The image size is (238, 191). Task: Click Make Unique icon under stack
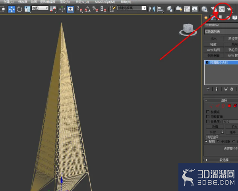tap(226, 89)
